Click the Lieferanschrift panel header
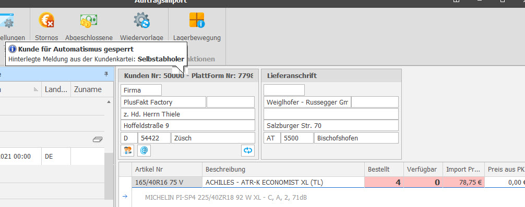Viewport: 525px width, 207px height. [331, 76]
